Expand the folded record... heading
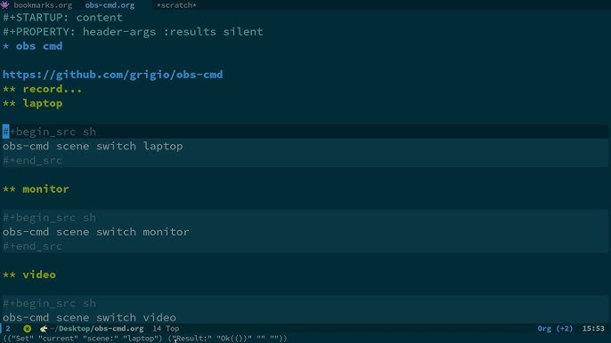The width and height of the screenshot is (611, 343). [x=53, y=89]
